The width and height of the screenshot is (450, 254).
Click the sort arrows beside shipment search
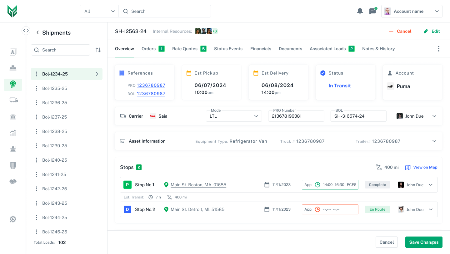click(x=98, y=50)
